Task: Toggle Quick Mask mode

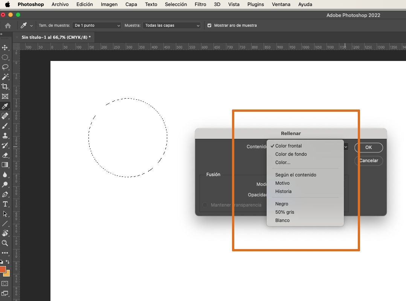Action: (5, 284)
